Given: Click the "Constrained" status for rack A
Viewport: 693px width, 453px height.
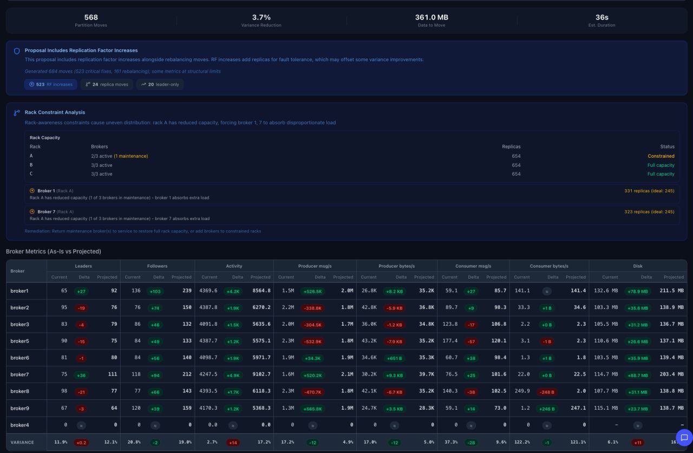Looking at the screenshot, I should pyautogui.click(x=661, y=156).
